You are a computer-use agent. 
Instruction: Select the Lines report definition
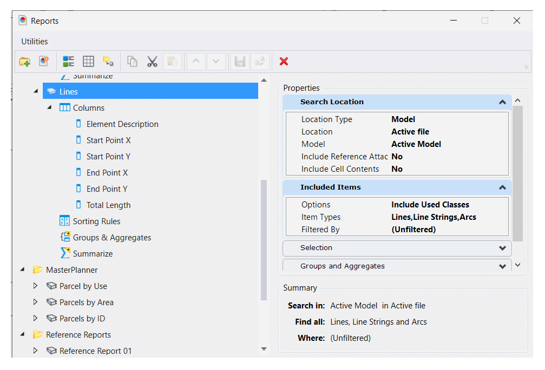coord(150,91)
